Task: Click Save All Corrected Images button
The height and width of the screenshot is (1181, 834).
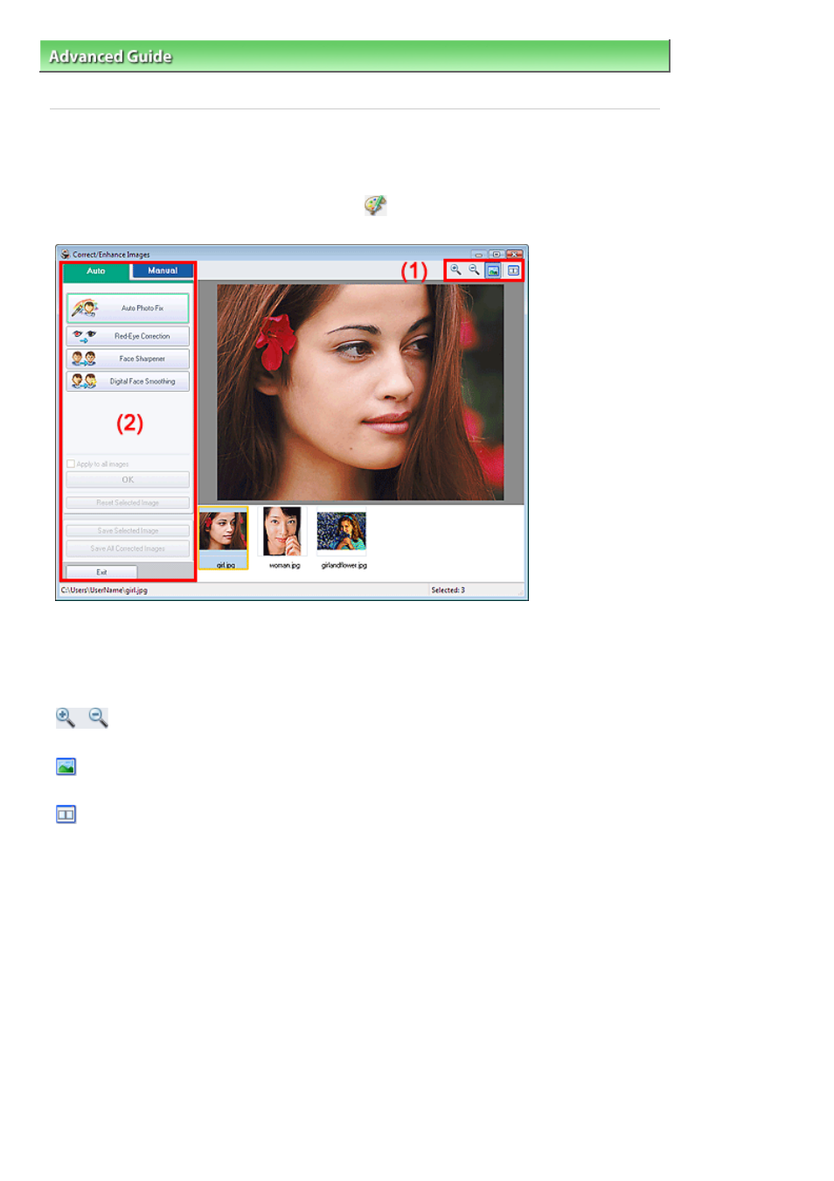Action: [128, 549]
